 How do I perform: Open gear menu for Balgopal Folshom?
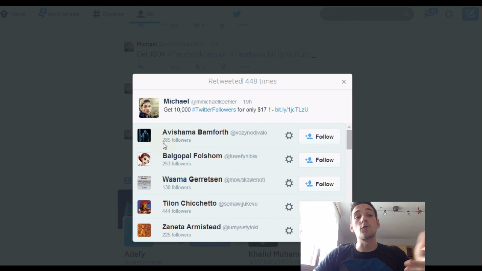tap(289, 159)
